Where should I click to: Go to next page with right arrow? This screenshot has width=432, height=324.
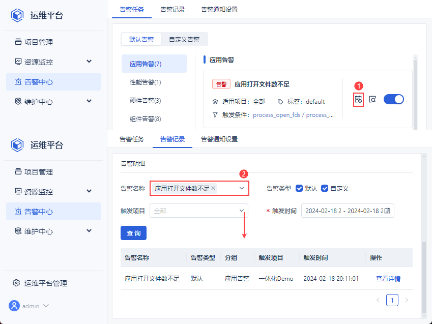point(406,300)
